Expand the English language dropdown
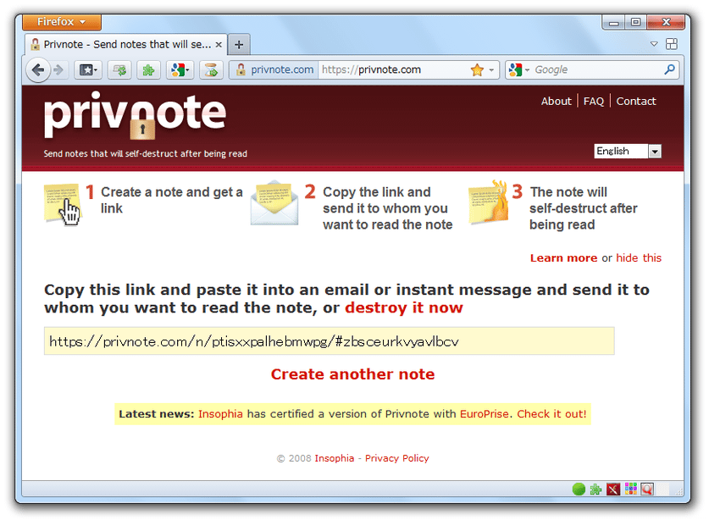The width and height of the screenshot is (709, 520). 628,151
